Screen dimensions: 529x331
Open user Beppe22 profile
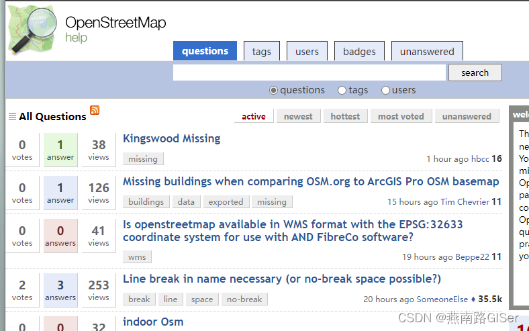pyautogui.click(x=473, y=256)
